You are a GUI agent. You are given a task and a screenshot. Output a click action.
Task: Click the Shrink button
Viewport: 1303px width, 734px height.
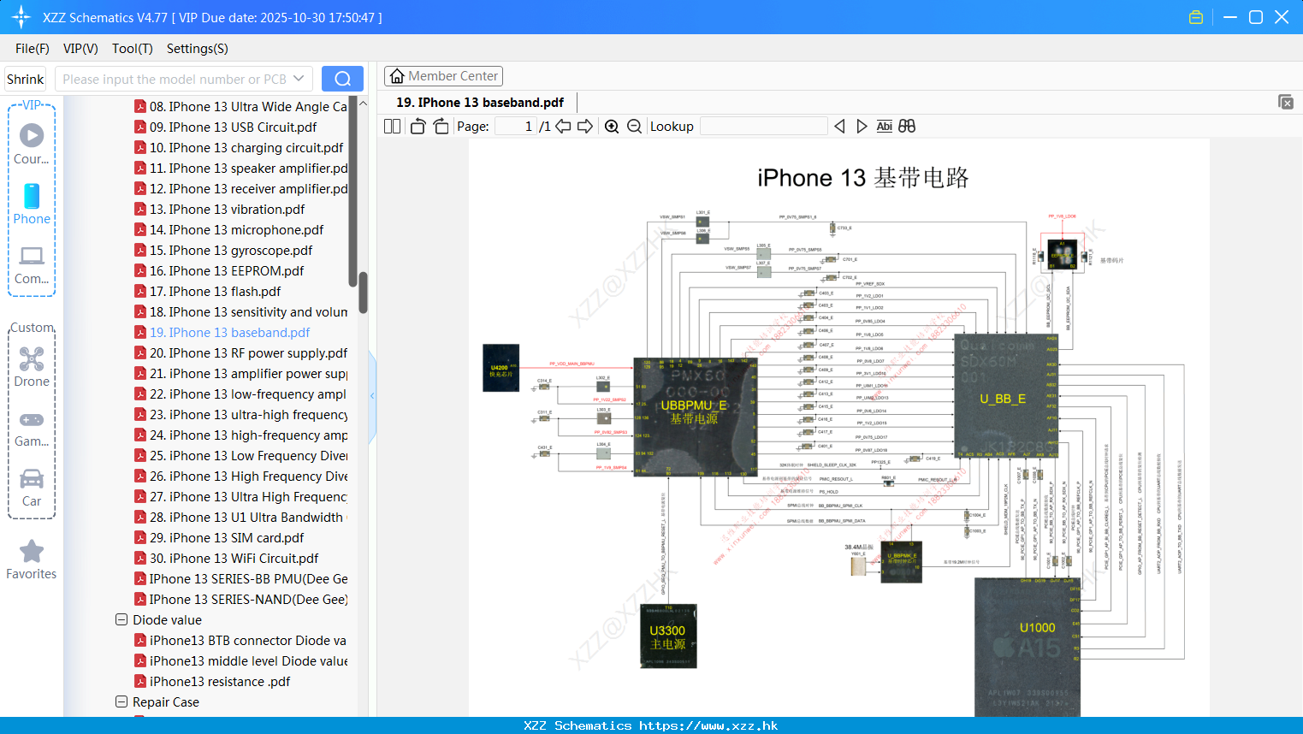(25, 79)
